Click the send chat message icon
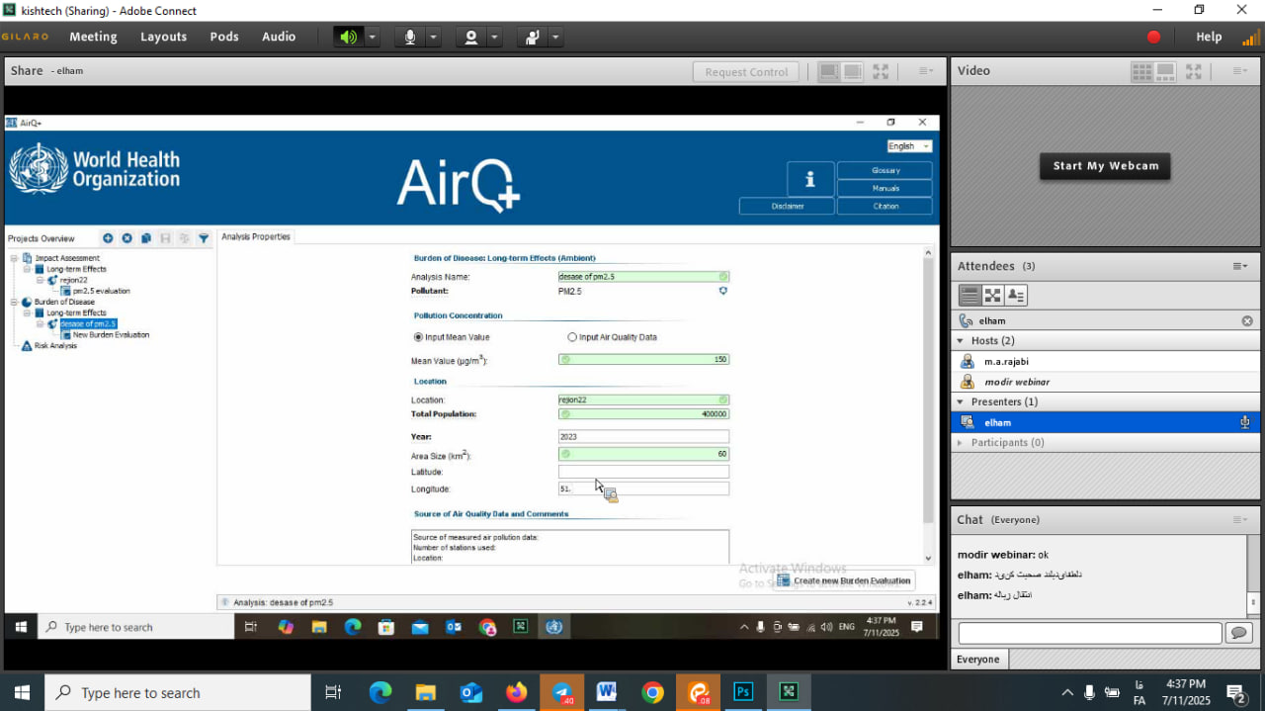The image size is (1265, 711). point(1238,633)
